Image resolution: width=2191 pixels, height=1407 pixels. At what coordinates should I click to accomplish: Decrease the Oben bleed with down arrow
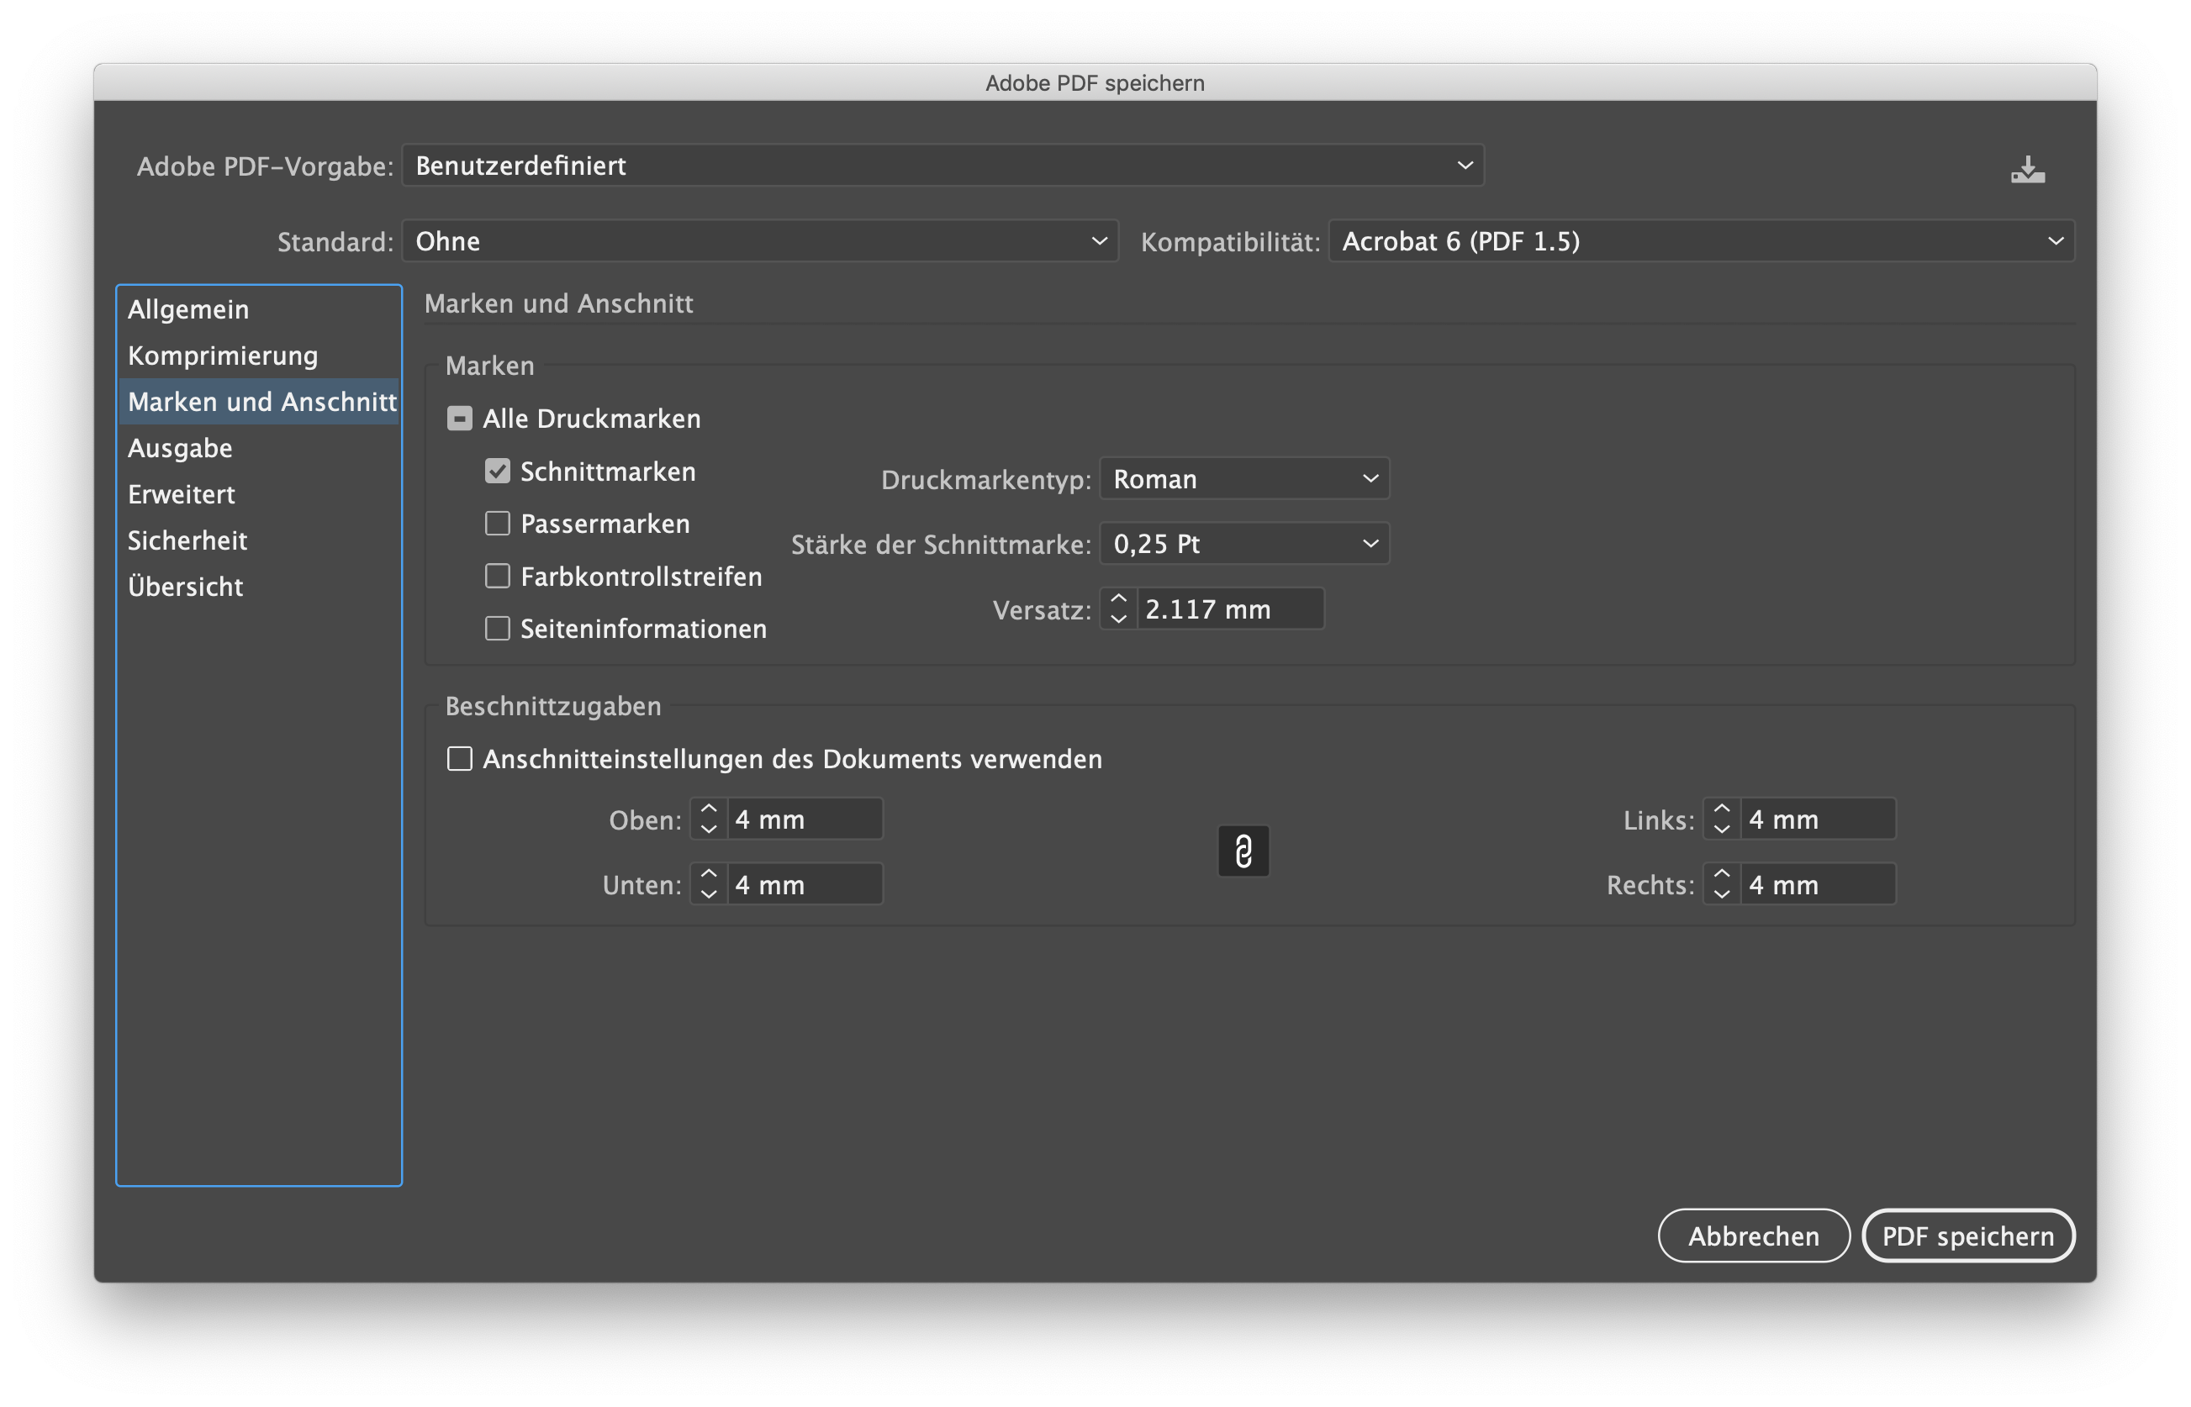click(708, 830)
